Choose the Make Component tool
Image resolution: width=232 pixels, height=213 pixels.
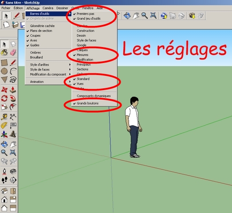pyautogui.click(x=13, y=44)
